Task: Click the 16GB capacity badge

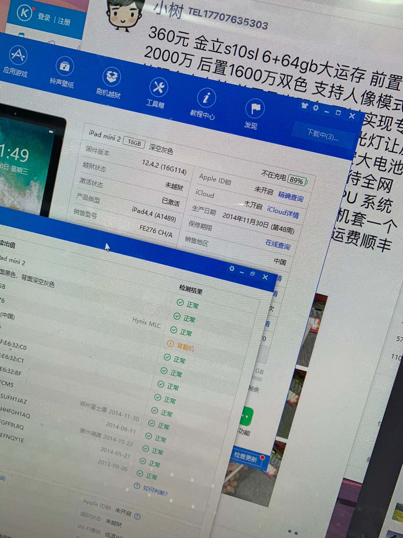Action: click(x=134, y=143)
